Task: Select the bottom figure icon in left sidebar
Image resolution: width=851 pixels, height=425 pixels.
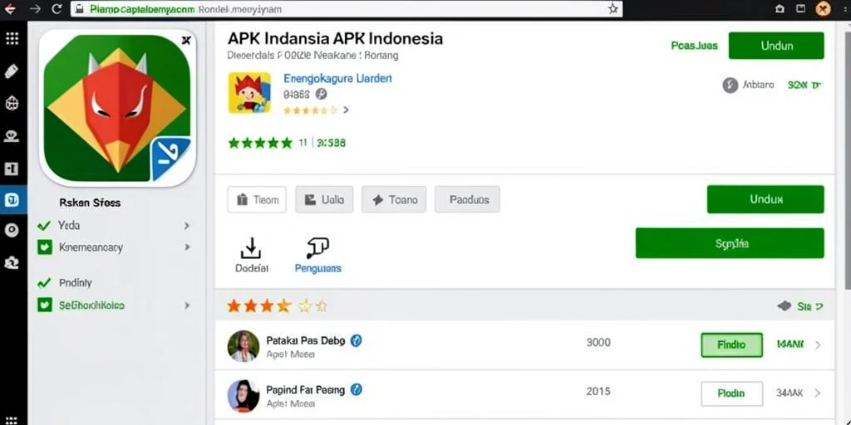Action: (12, 263)
